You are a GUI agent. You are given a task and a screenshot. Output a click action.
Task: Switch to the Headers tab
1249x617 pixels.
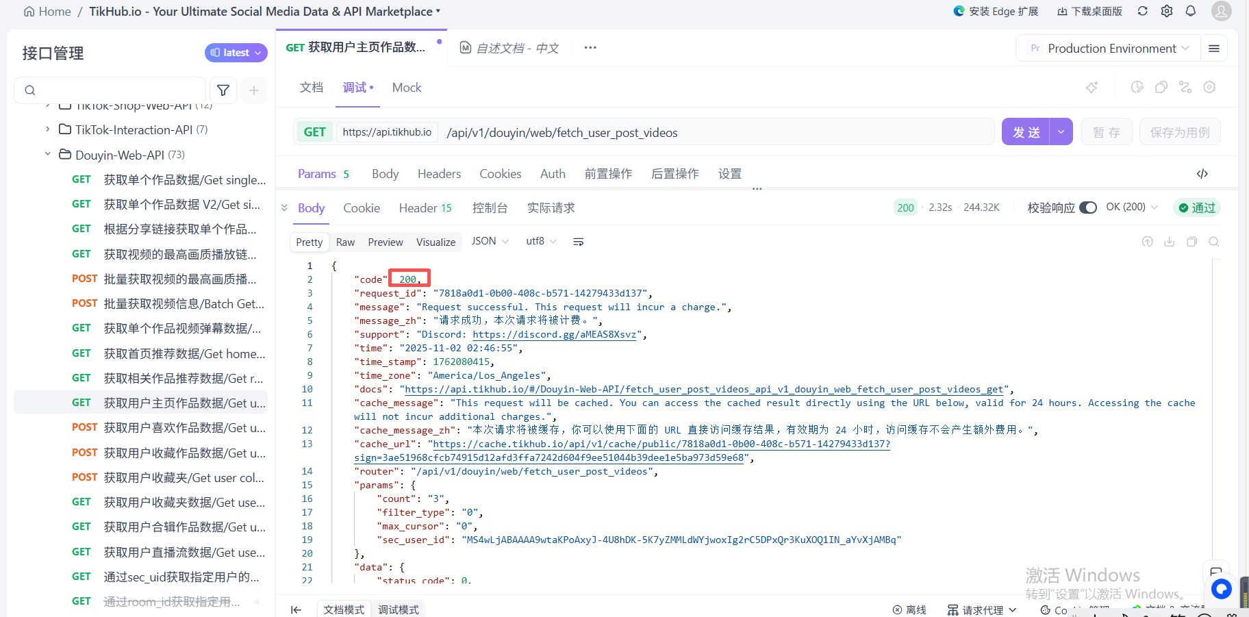tap(439, 174)
